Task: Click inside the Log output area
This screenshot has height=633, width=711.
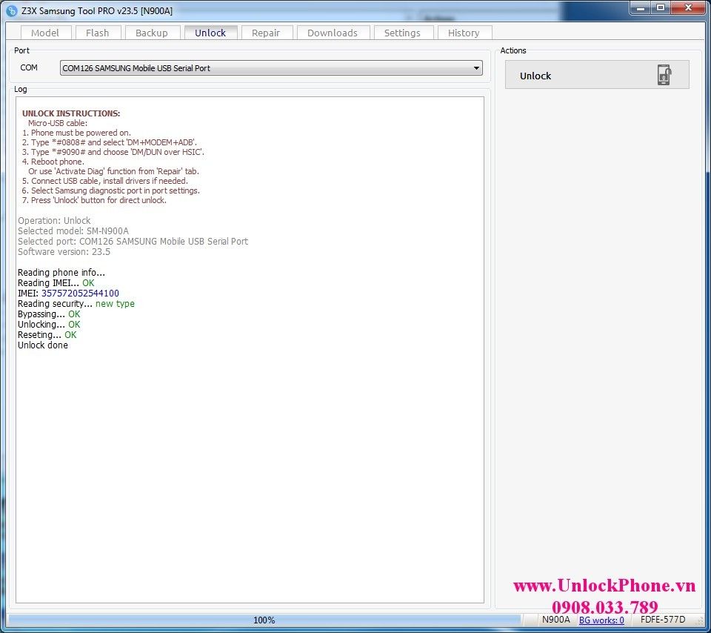Action: [x=250, y=445]
